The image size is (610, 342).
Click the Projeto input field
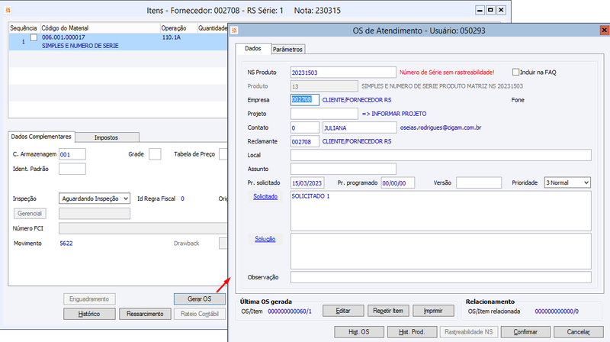324,114
